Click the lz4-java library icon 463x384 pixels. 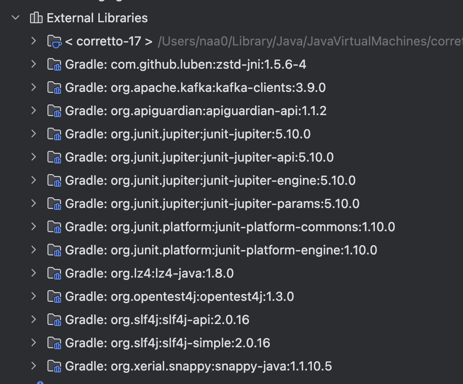pos(54,273)
